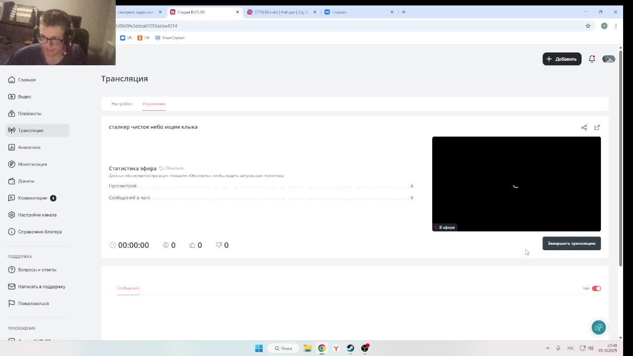Expand the Добавить add menu

[x=562, y=59]
